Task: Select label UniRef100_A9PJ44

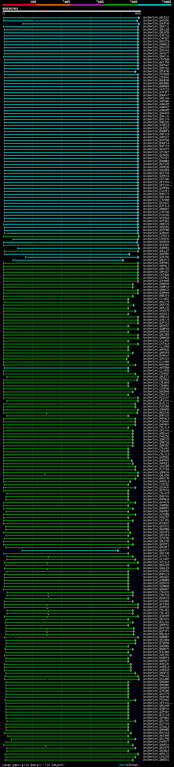Action: tap(156, 98)
